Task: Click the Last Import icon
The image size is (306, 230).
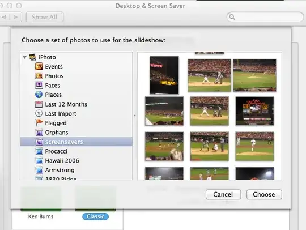Action: pos(39,113)
